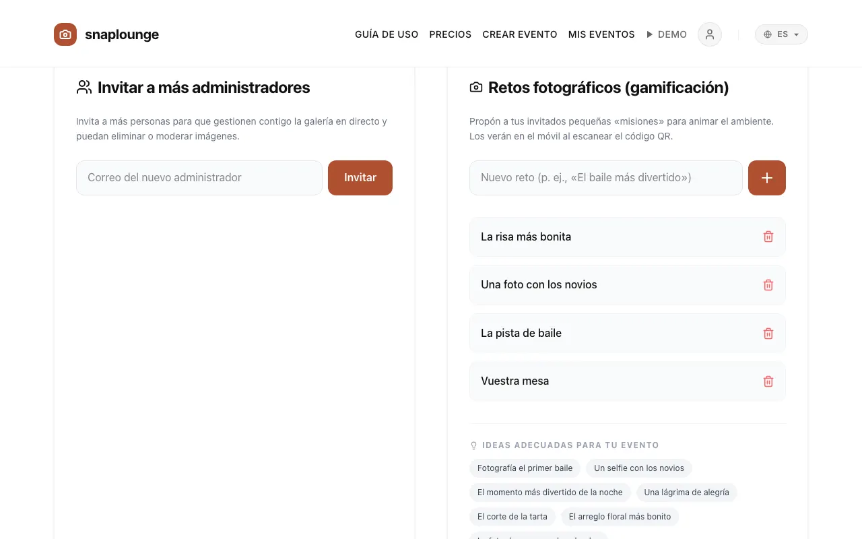
Task: Focus the Nuevo reto input field
Action: (x=606, y=178)
